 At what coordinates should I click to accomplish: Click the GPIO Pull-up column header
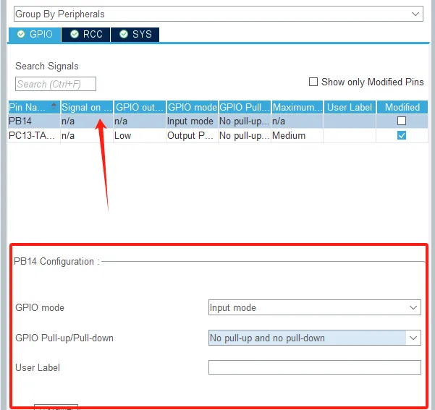244,107
